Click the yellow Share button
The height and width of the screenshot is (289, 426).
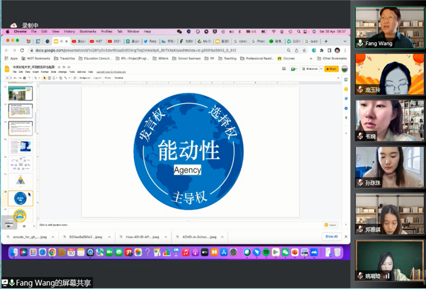pos(331,69)
